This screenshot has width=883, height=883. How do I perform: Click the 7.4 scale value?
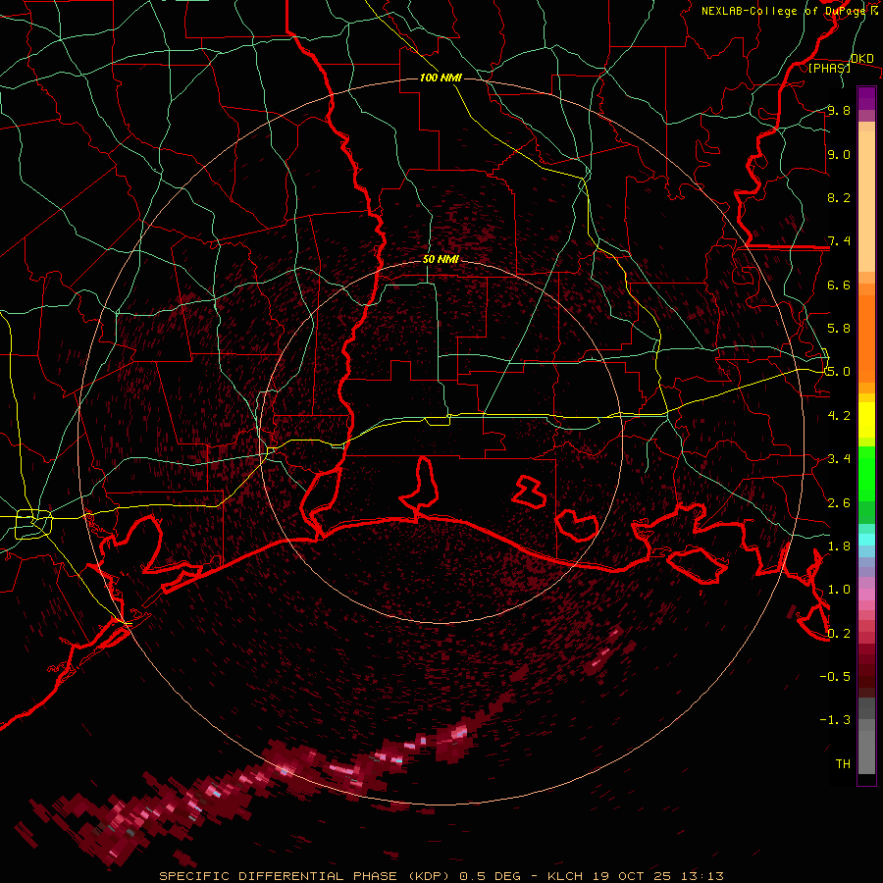click(x=839, y=241)
